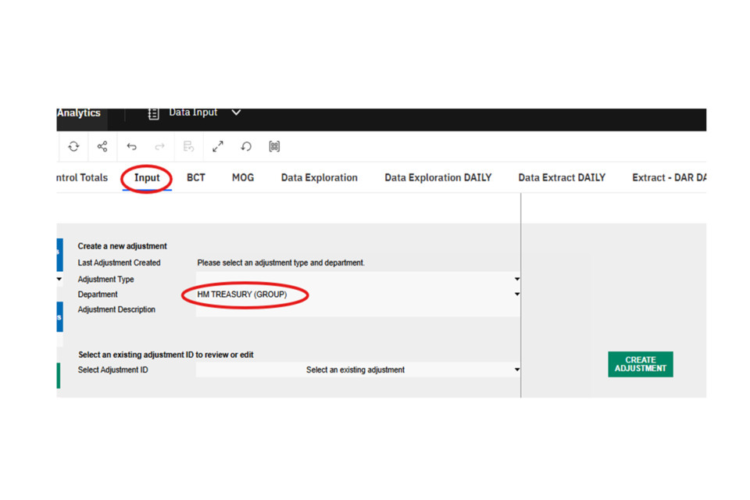Switch to the Input tab

pyautogui.click(x=147, y=178)
